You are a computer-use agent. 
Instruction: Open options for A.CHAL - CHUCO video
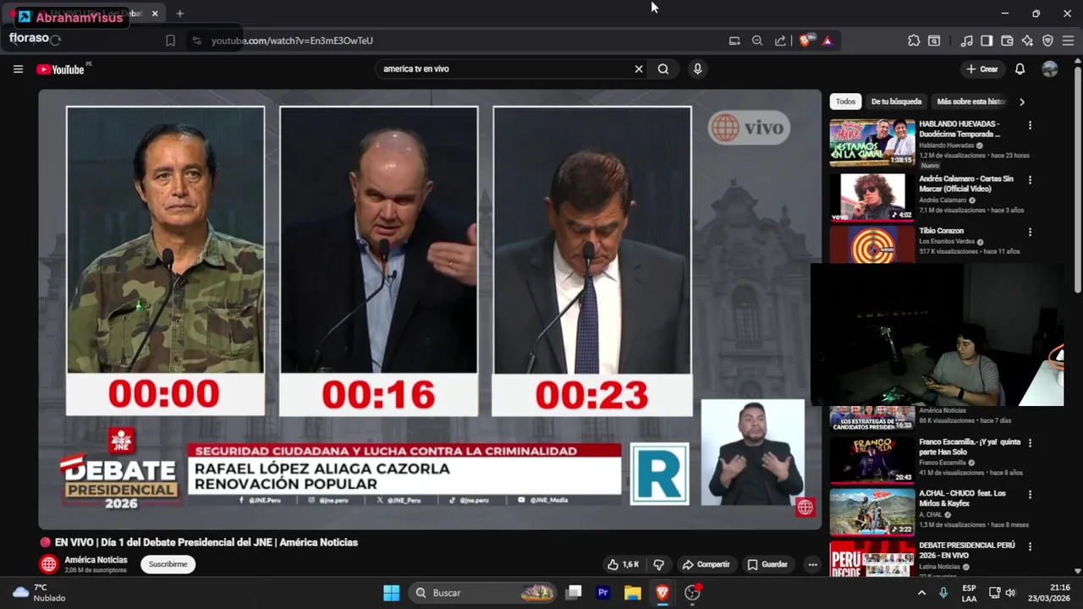[1030, 494]
